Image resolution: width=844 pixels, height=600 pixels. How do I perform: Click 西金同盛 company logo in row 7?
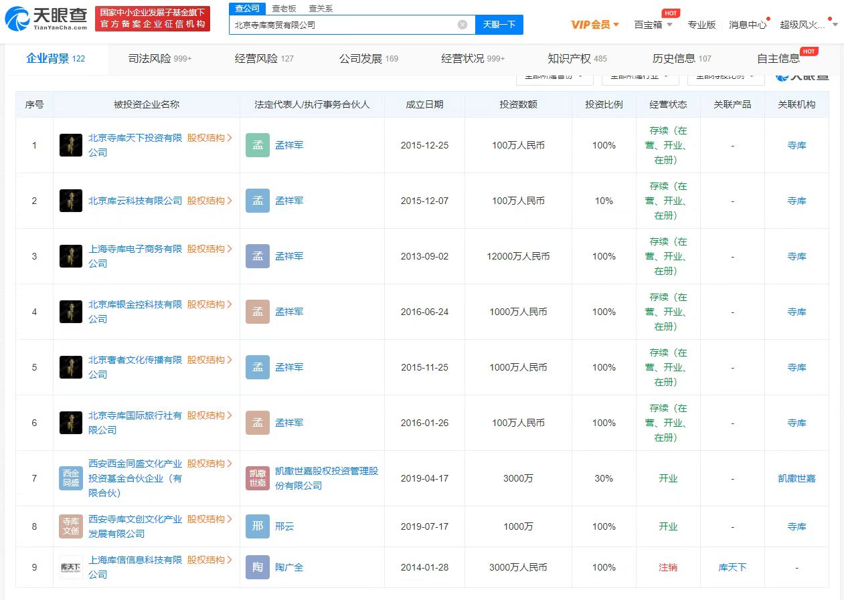coord(71,478)
